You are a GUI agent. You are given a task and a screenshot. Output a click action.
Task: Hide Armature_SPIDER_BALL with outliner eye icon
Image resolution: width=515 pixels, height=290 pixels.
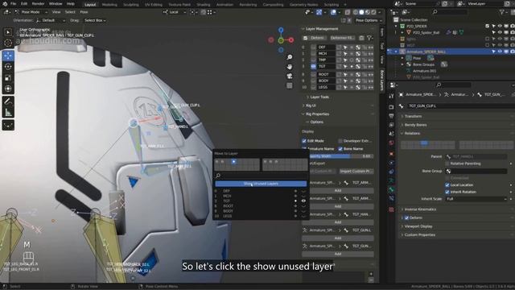[500, 52]
